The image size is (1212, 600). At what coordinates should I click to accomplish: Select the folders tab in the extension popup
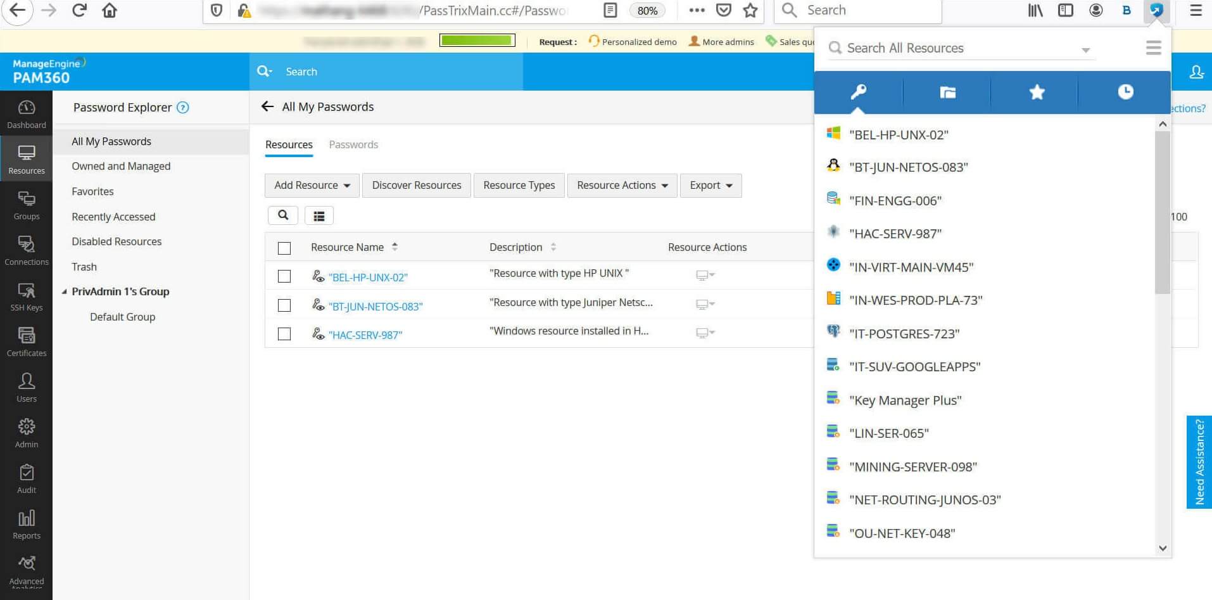947,93
